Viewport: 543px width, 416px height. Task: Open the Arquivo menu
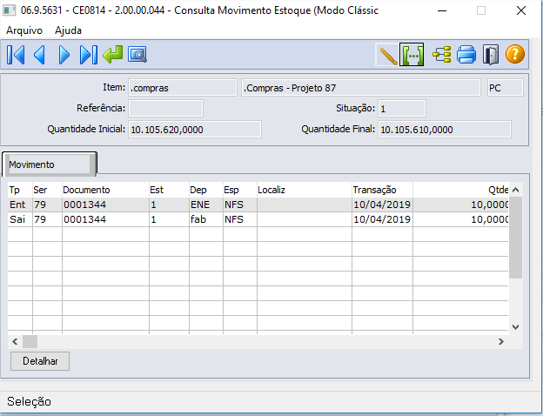point(24,30)
